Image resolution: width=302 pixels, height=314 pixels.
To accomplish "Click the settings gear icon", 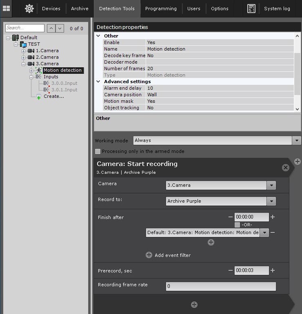I will [x=29, y=8].
